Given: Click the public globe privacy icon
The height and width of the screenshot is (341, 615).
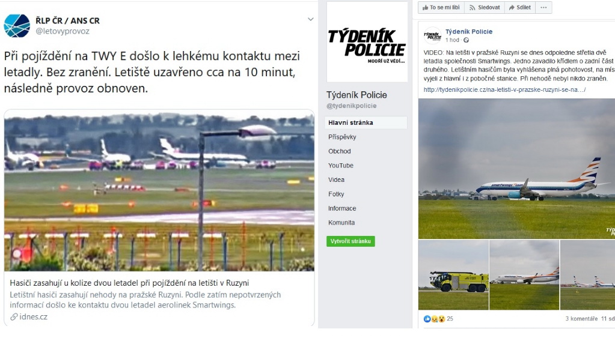Looking at the screenshot, I should point(466,40).
